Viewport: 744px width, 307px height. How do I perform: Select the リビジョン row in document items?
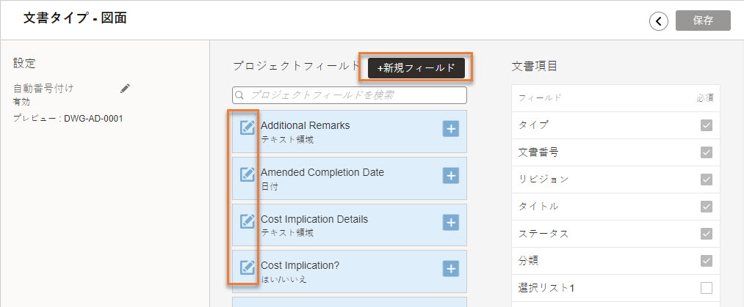[x=615, y=180]
